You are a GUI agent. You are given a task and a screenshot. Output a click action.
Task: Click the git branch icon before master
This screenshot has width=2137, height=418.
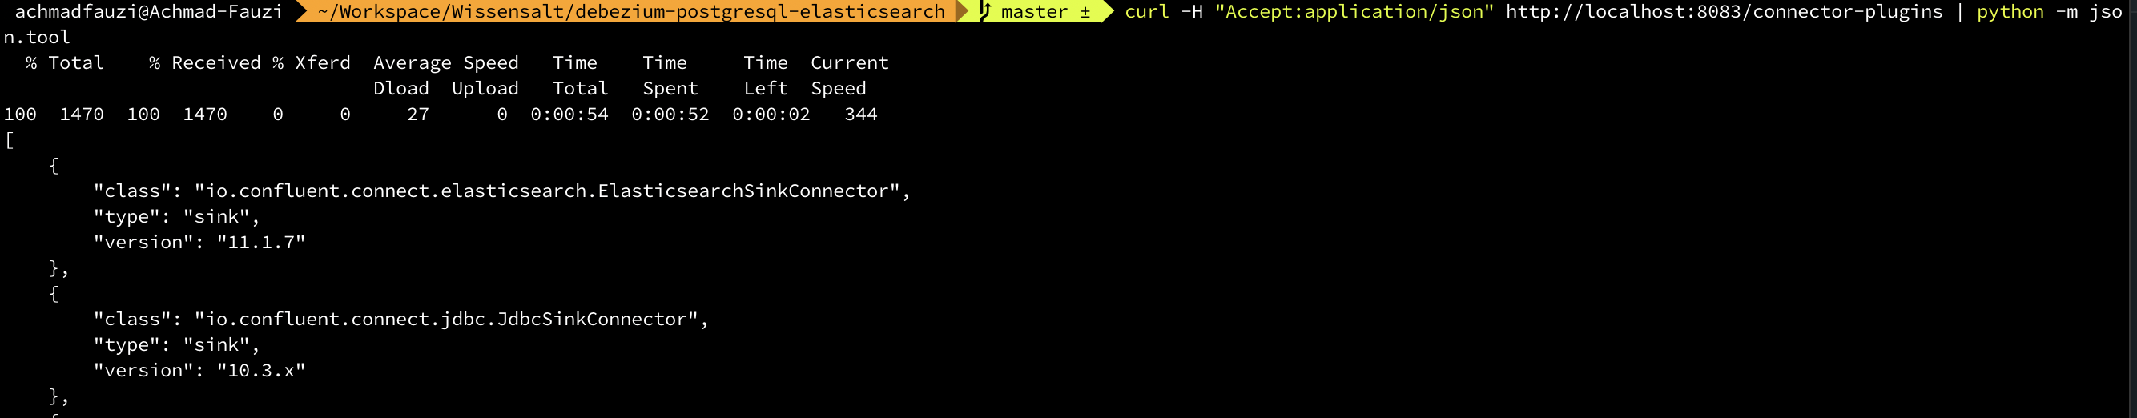tap(984, 11)
